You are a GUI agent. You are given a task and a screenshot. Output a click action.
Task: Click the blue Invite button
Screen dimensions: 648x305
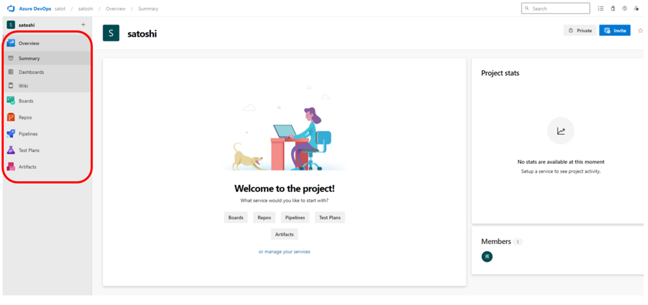point(615,30)
